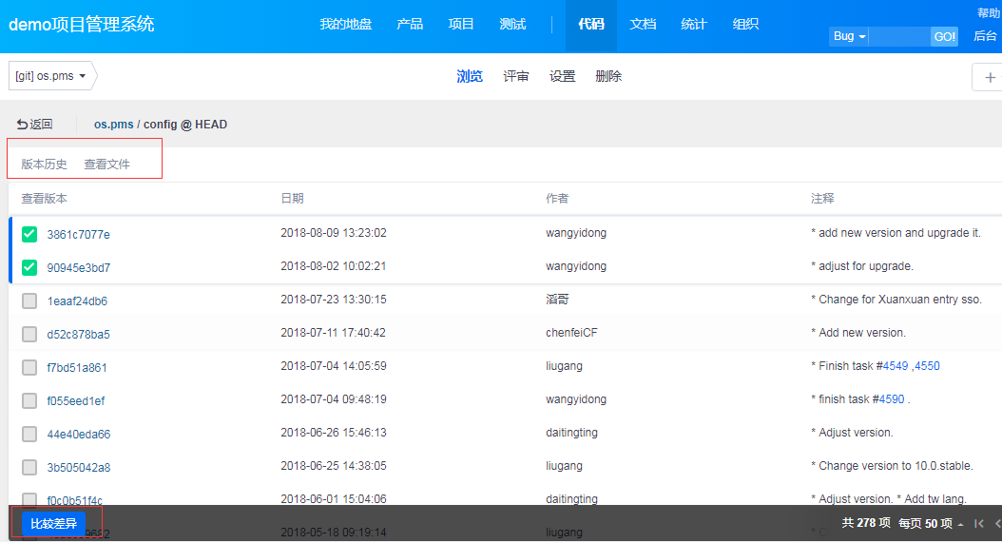Image resolution: width=1002 pixels, height=543 pixels.
Task: Uncheck revision 90945e3bd7 checkbox
Action: 29,267
